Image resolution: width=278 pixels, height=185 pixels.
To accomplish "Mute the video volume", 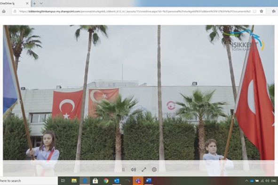I will (x=134, y=170).
